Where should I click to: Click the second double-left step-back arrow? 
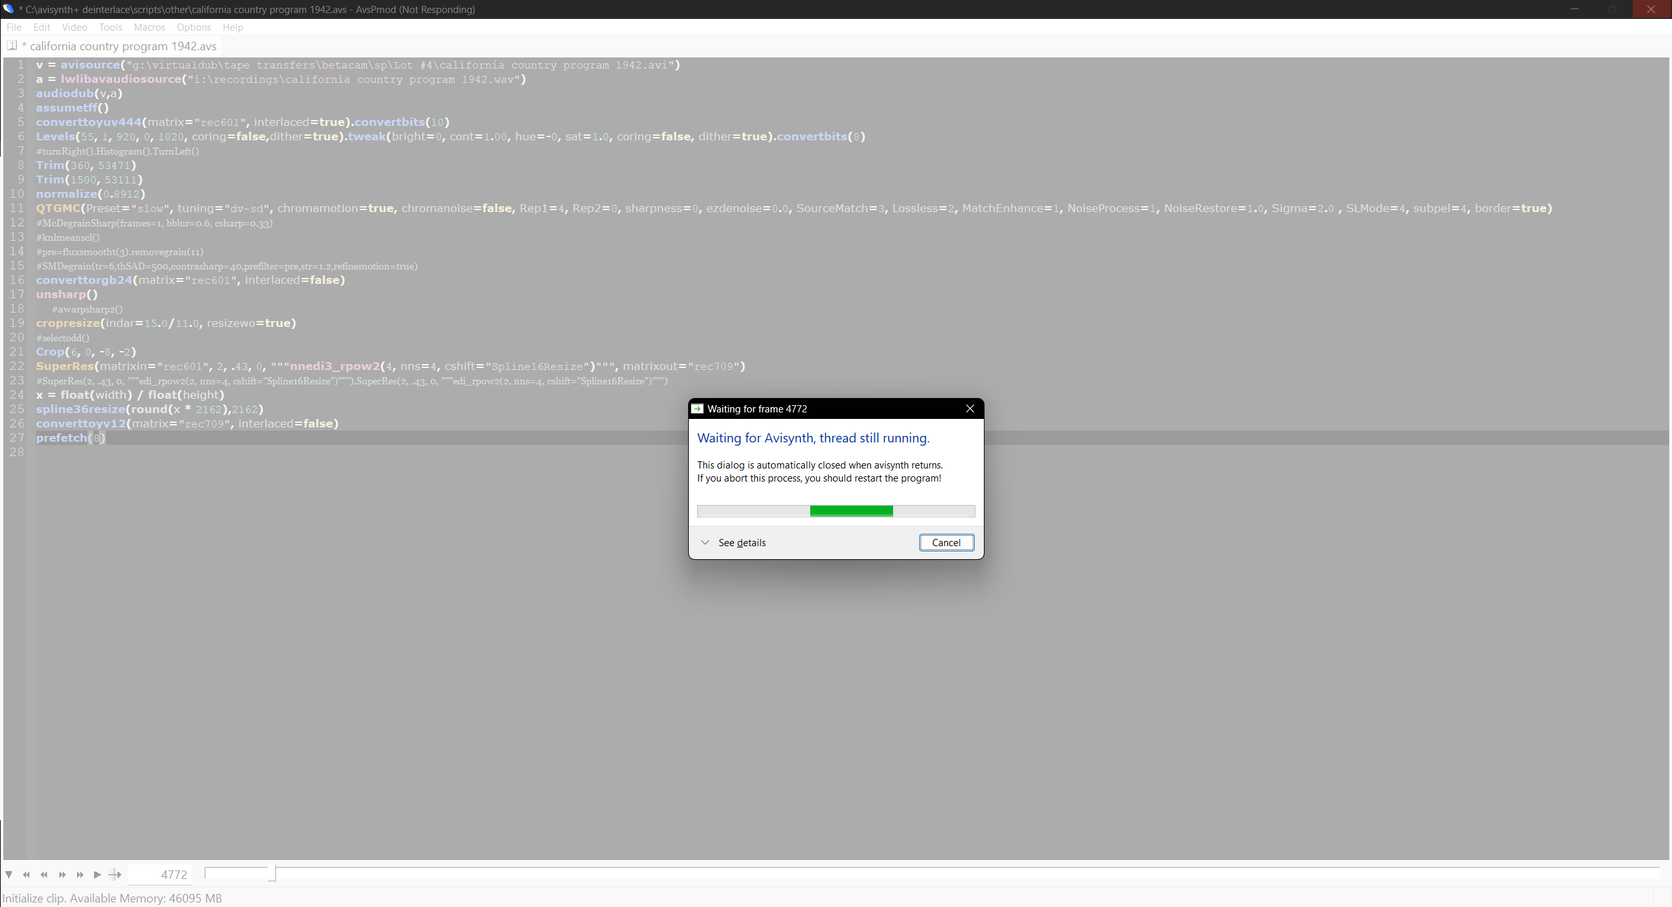point(44,874)
